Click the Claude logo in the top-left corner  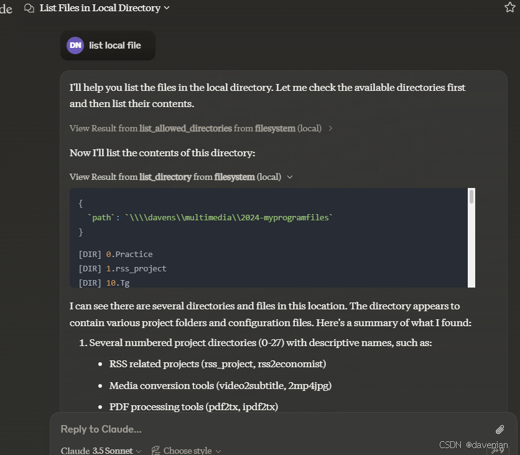click(x=6, y=9)
